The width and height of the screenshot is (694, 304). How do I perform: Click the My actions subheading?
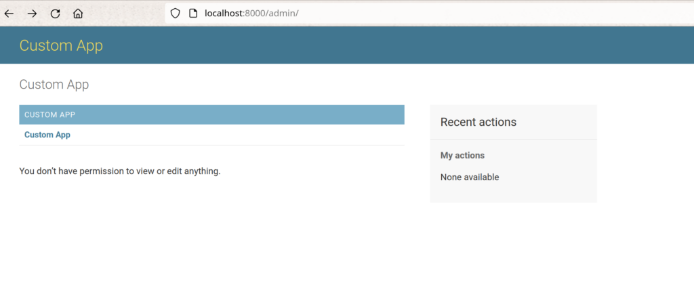462,156
